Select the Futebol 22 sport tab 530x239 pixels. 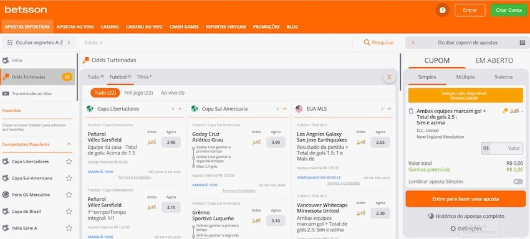coord(120,77)
